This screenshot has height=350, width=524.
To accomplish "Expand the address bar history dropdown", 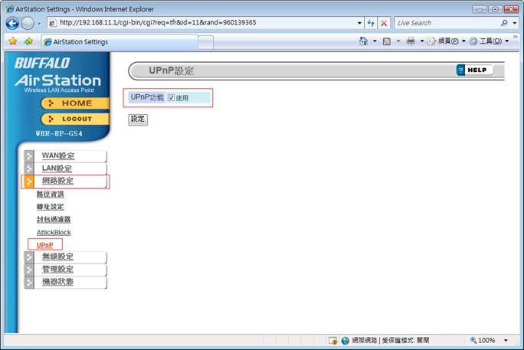I will (x=360, y=23).
